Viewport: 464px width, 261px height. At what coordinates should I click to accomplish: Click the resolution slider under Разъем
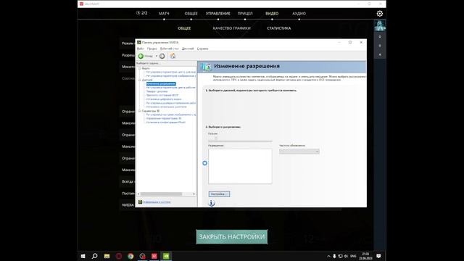point(240,138)
